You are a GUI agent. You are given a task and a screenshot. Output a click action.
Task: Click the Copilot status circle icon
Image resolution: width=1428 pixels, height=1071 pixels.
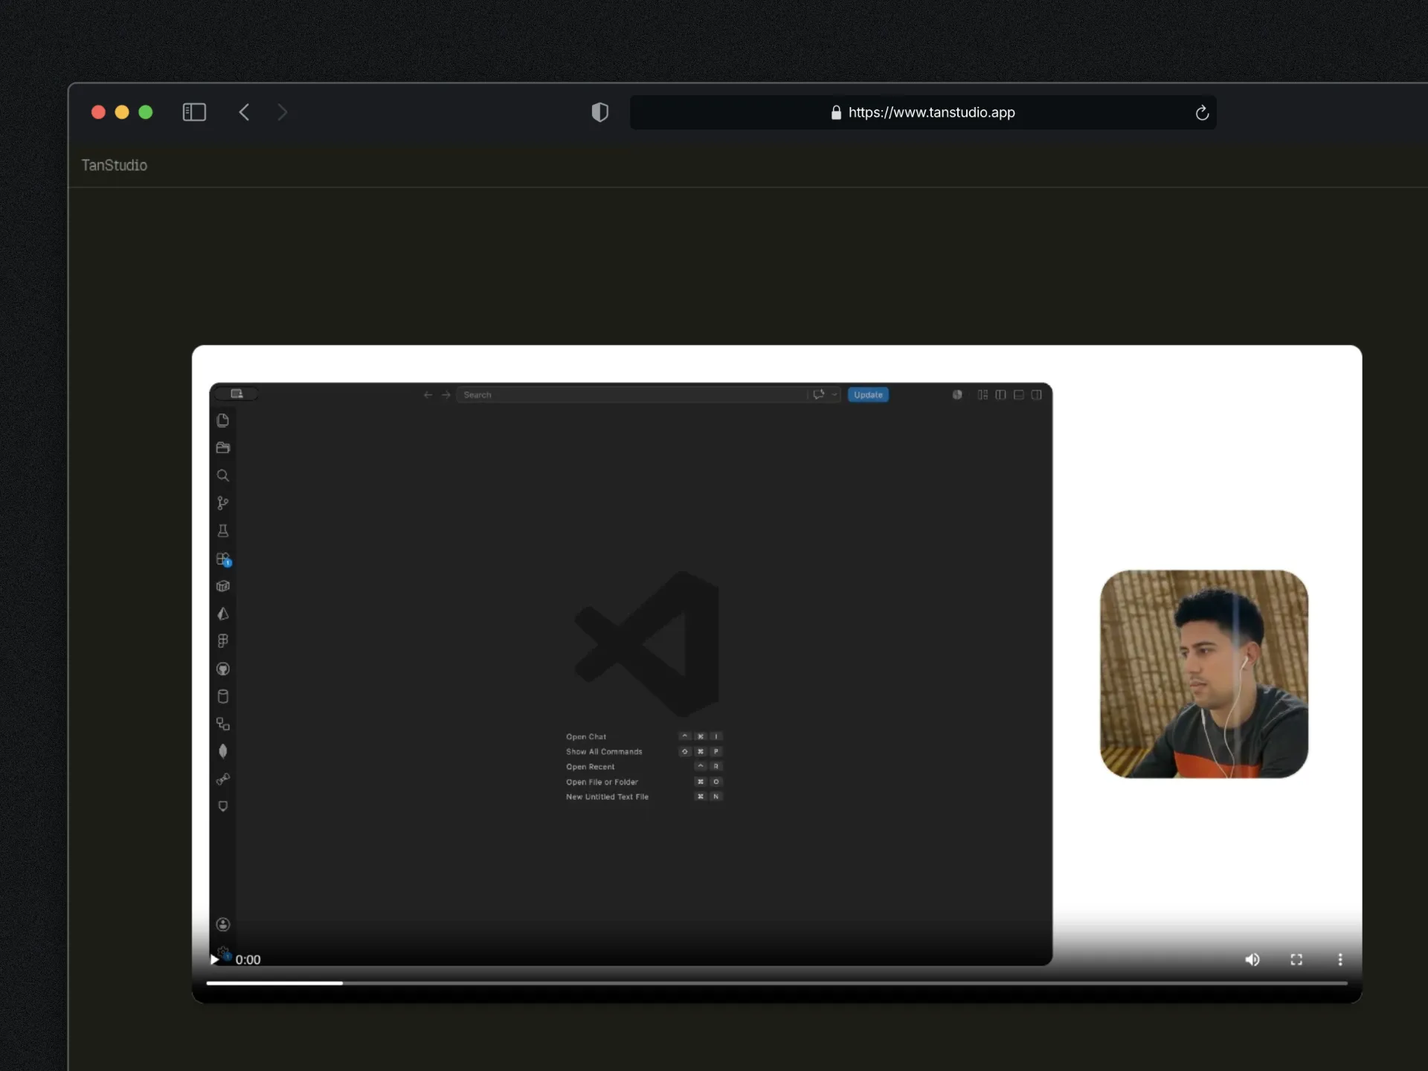coord(957,395)
